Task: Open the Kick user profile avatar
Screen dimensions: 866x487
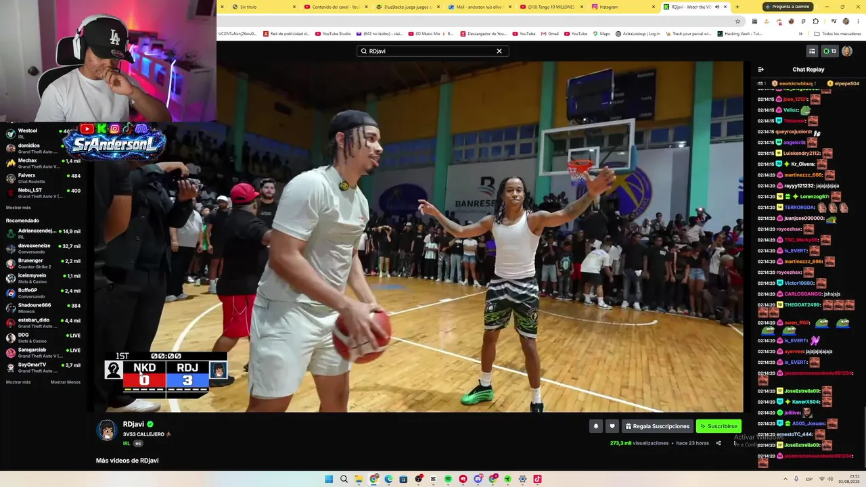Action: tap(847, 51)
